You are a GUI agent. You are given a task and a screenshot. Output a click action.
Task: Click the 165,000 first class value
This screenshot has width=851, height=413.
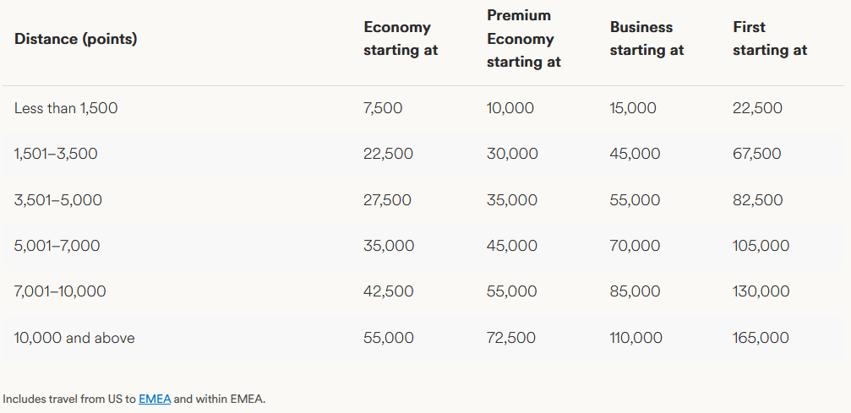761,338
